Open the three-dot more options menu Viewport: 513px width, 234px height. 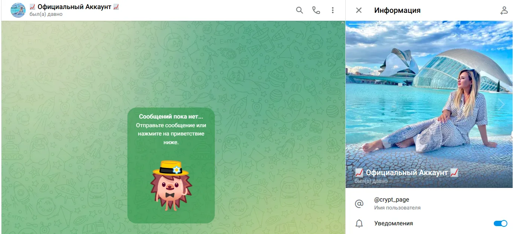click(332, 10)
